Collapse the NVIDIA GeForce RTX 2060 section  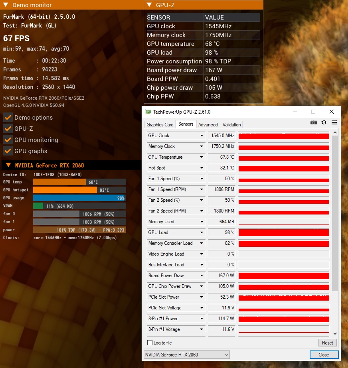(8, 165)
